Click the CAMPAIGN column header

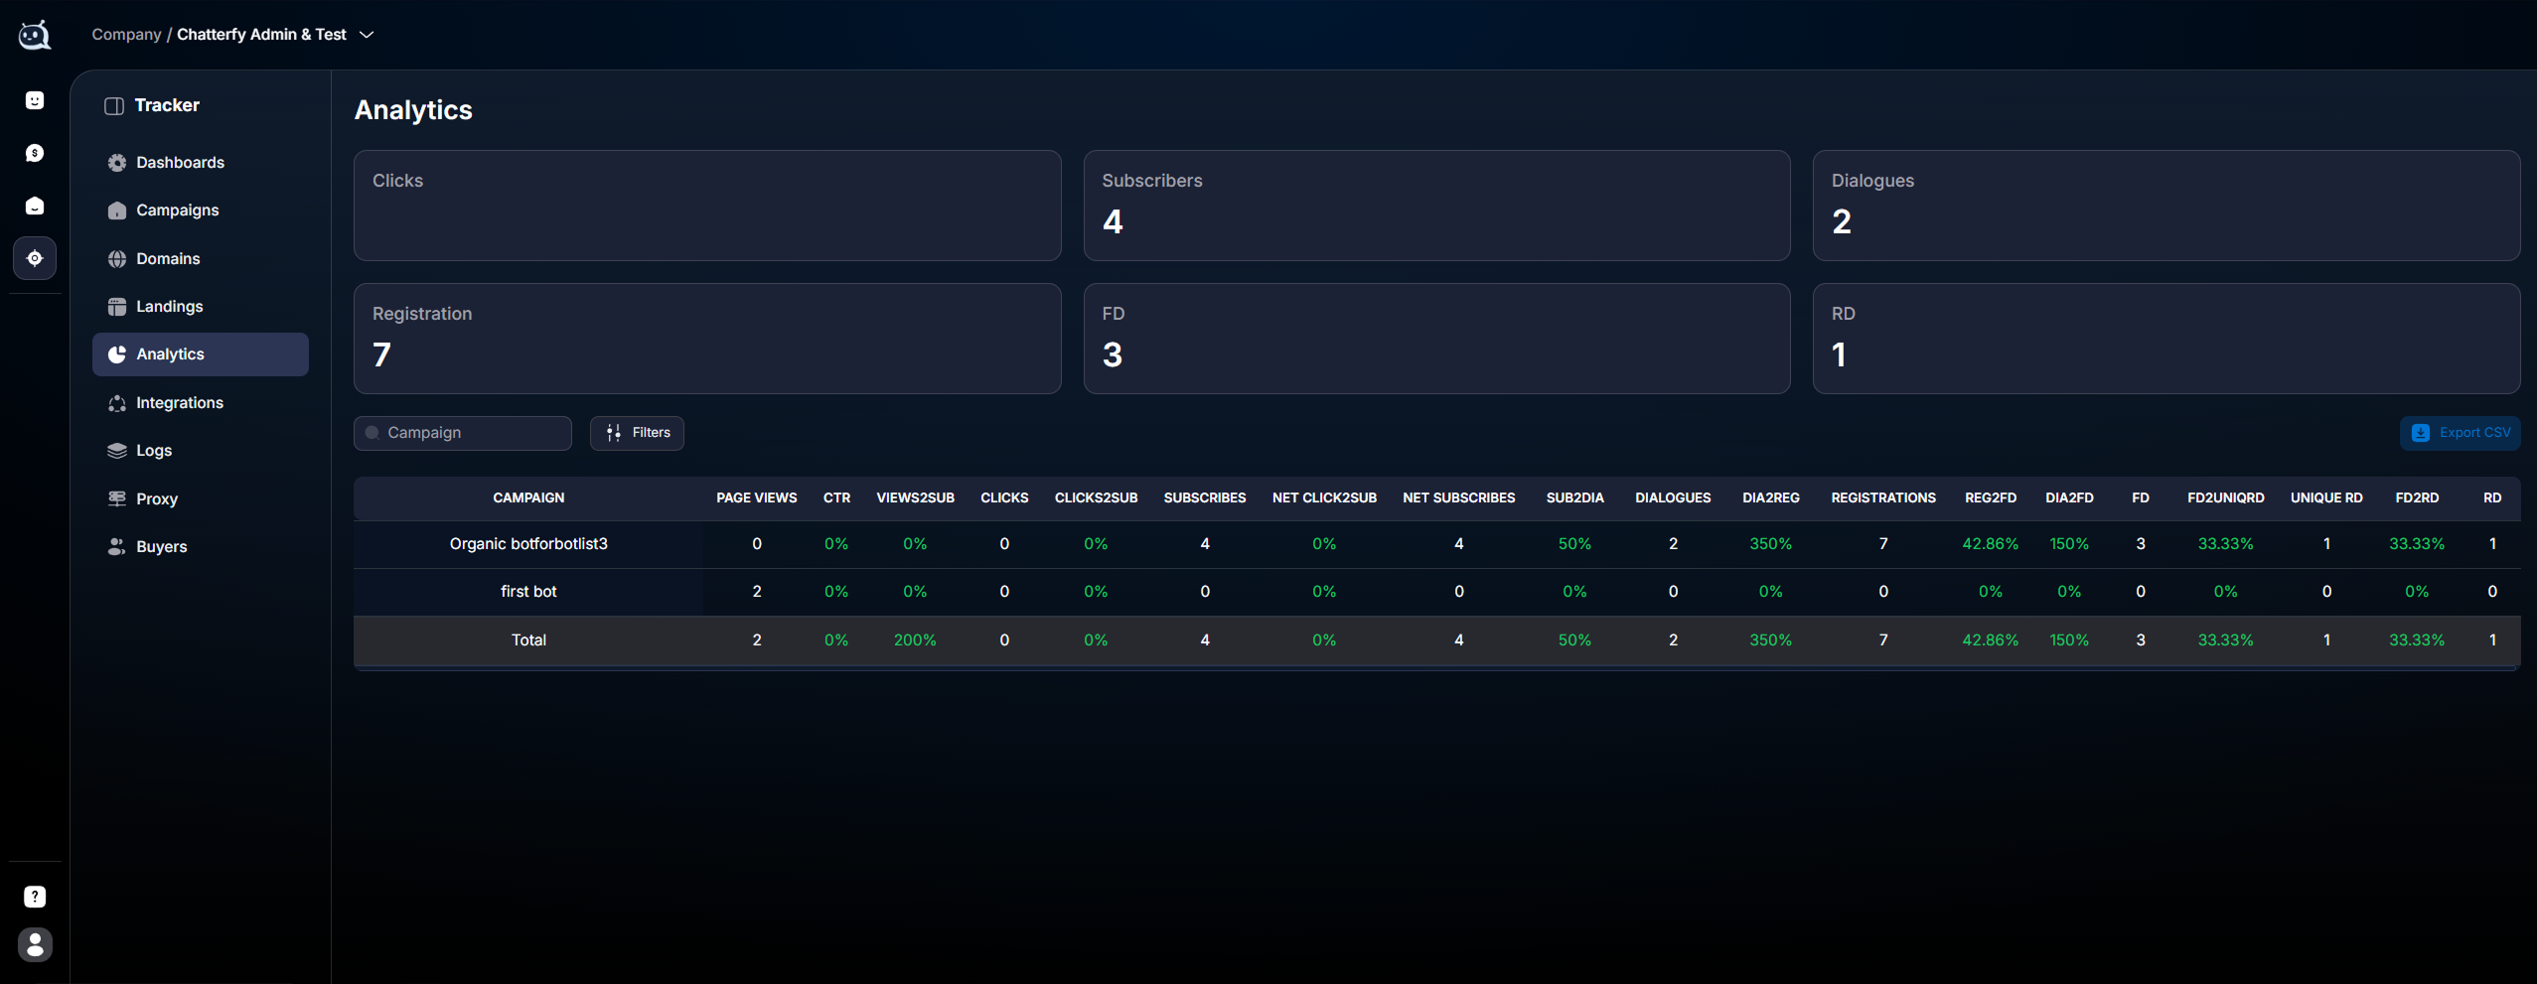tap(528, 498)
